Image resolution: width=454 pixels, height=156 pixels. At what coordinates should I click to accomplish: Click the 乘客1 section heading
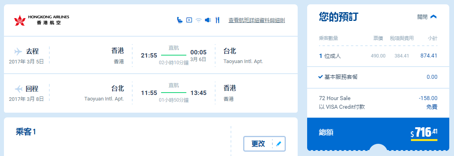[x=26, y=132]
